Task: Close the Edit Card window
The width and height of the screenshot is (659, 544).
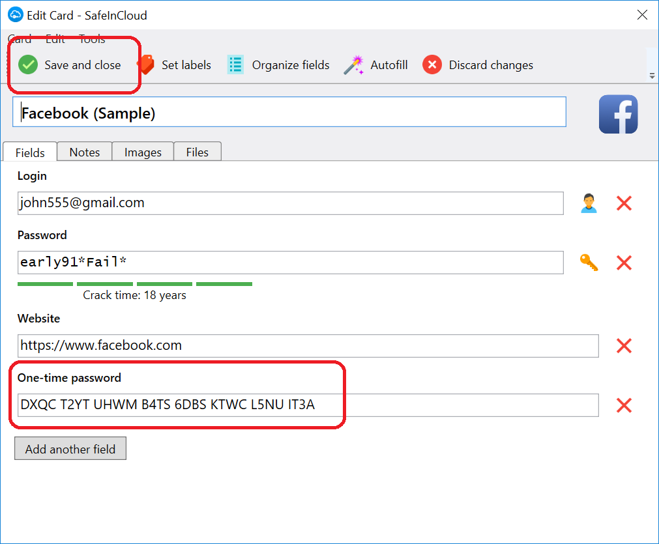Action: [642, 15]
